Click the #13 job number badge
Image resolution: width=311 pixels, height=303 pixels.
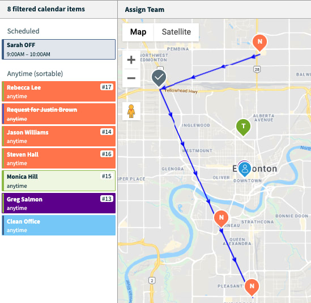(x=106, y=199)
